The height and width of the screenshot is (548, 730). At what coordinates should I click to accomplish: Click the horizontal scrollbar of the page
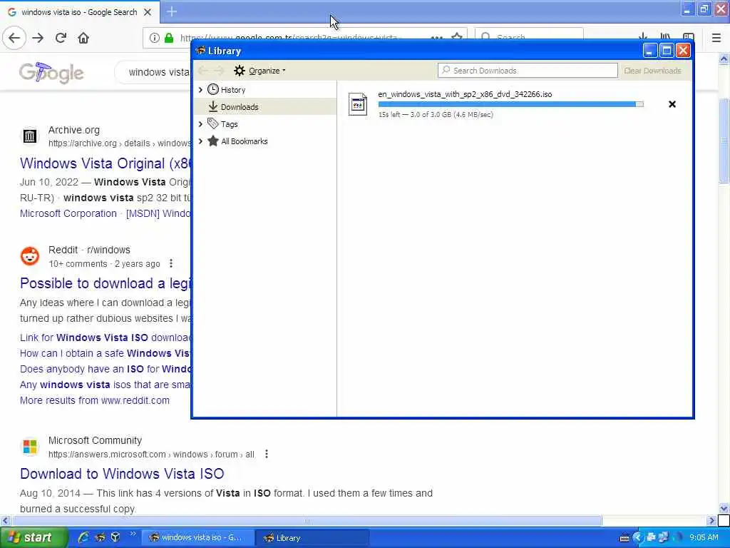(x=307, y=520)
